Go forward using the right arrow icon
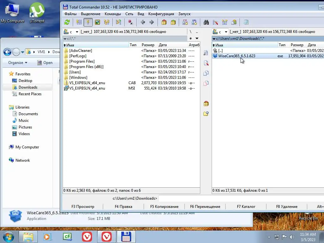Image resolution: width=324 pixels, height=243 pixels. coord(152,22)
